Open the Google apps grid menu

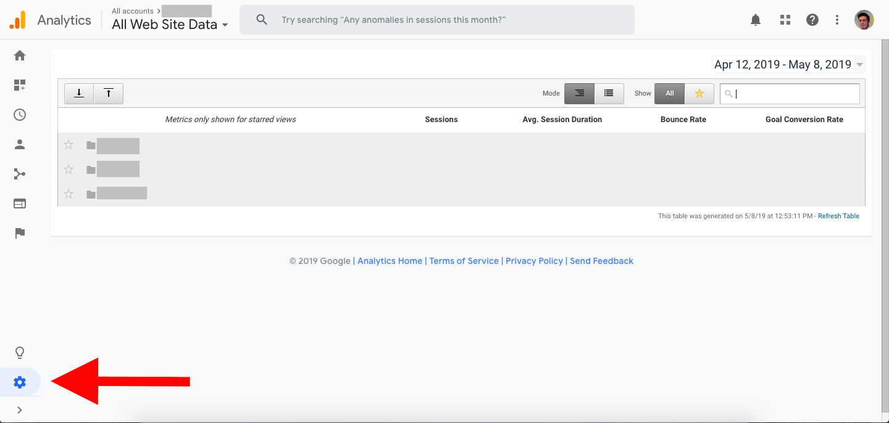tap(785, 19)
